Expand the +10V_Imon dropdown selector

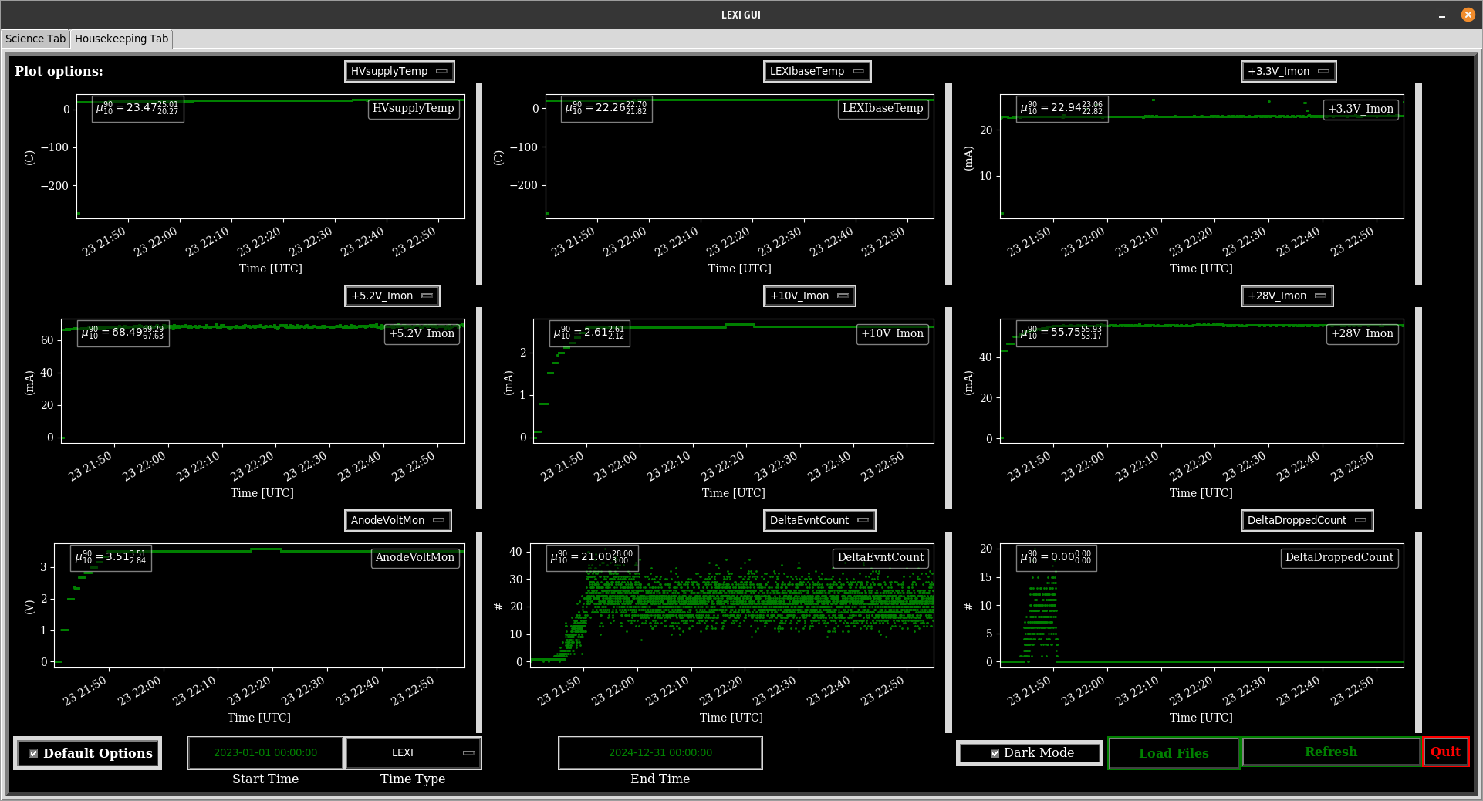coord(809,296)
